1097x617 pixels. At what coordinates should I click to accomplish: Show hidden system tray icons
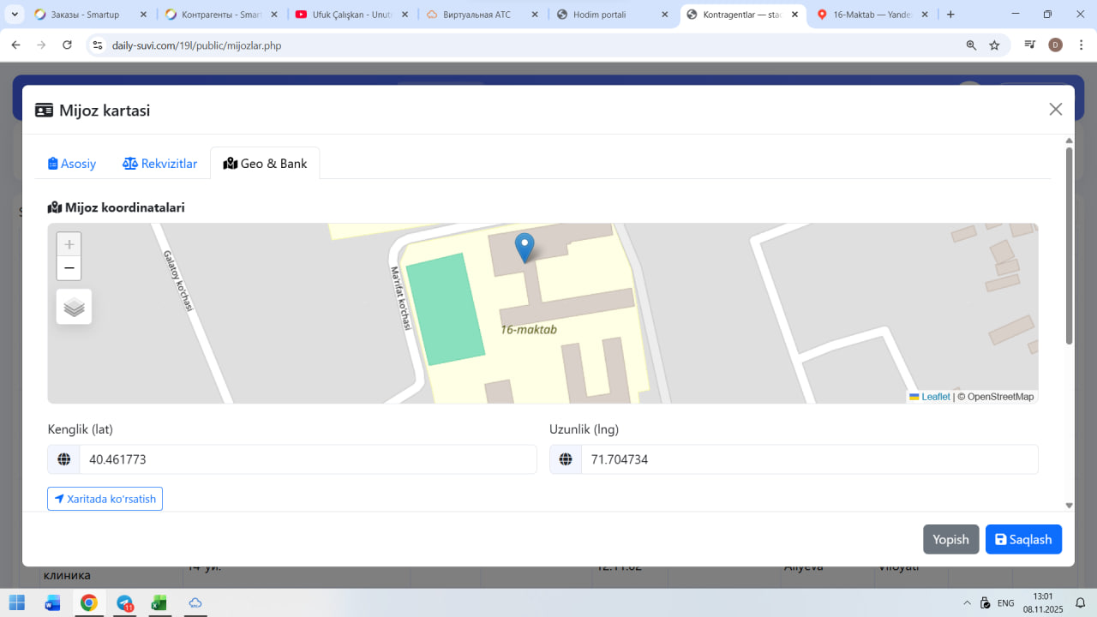pyautogui.click(x=968, y=603)
